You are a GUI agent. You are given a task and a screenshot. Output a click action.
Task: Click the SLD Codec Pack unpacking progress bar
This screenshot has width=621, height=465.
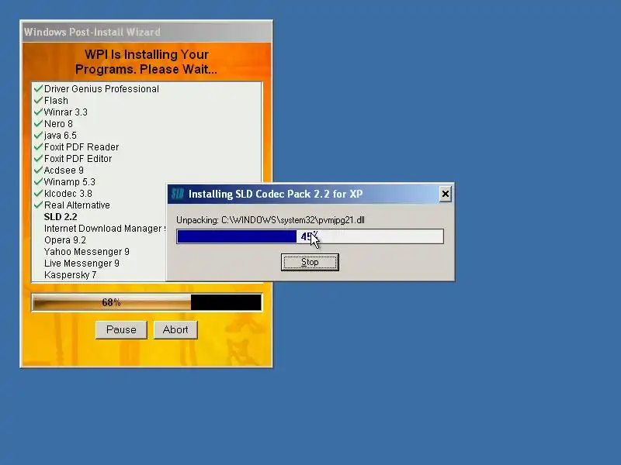tap(310, 236)
